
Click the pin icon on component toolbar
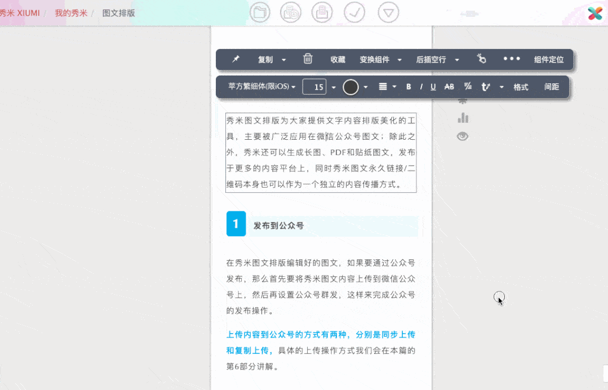[236, 59]
